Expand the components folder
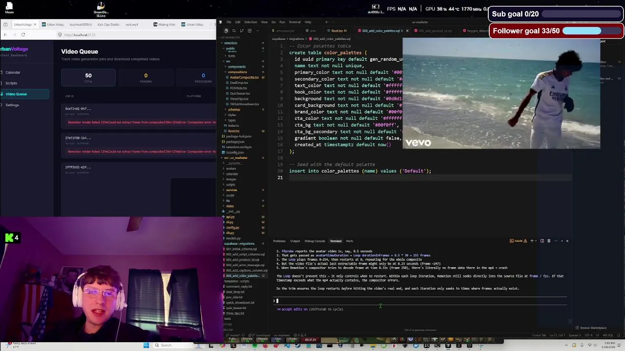 [237, 67]
